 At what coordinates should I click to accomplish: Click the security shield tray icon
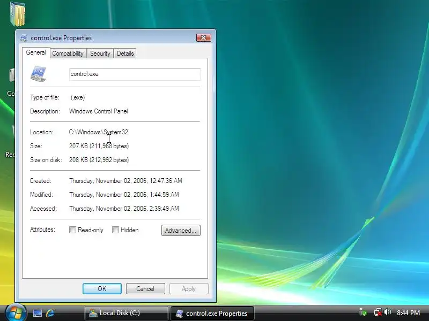363,312
